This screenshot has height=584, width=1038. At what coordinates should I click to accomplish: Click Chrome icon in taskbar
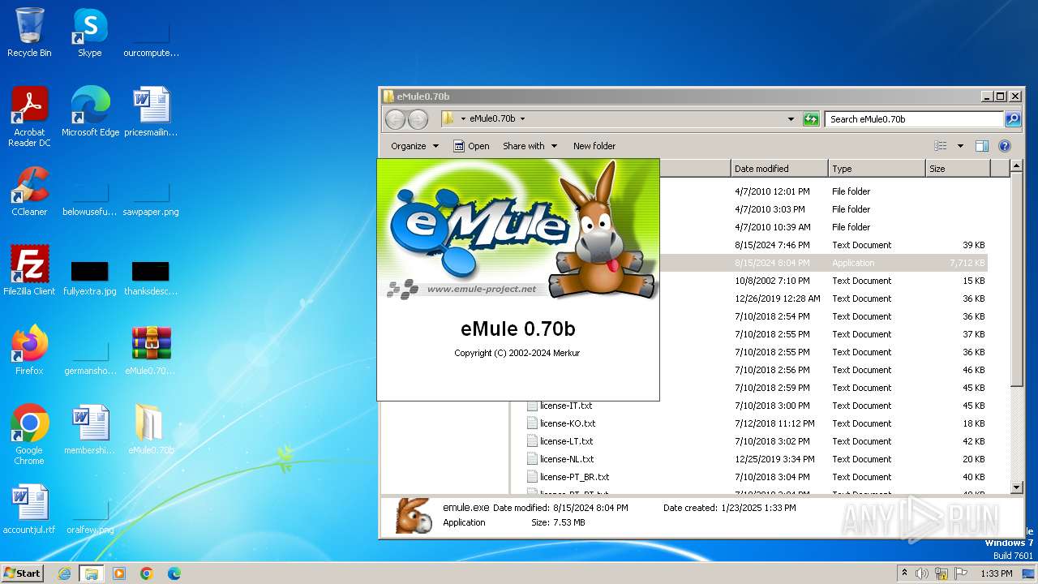click(147, 573)
